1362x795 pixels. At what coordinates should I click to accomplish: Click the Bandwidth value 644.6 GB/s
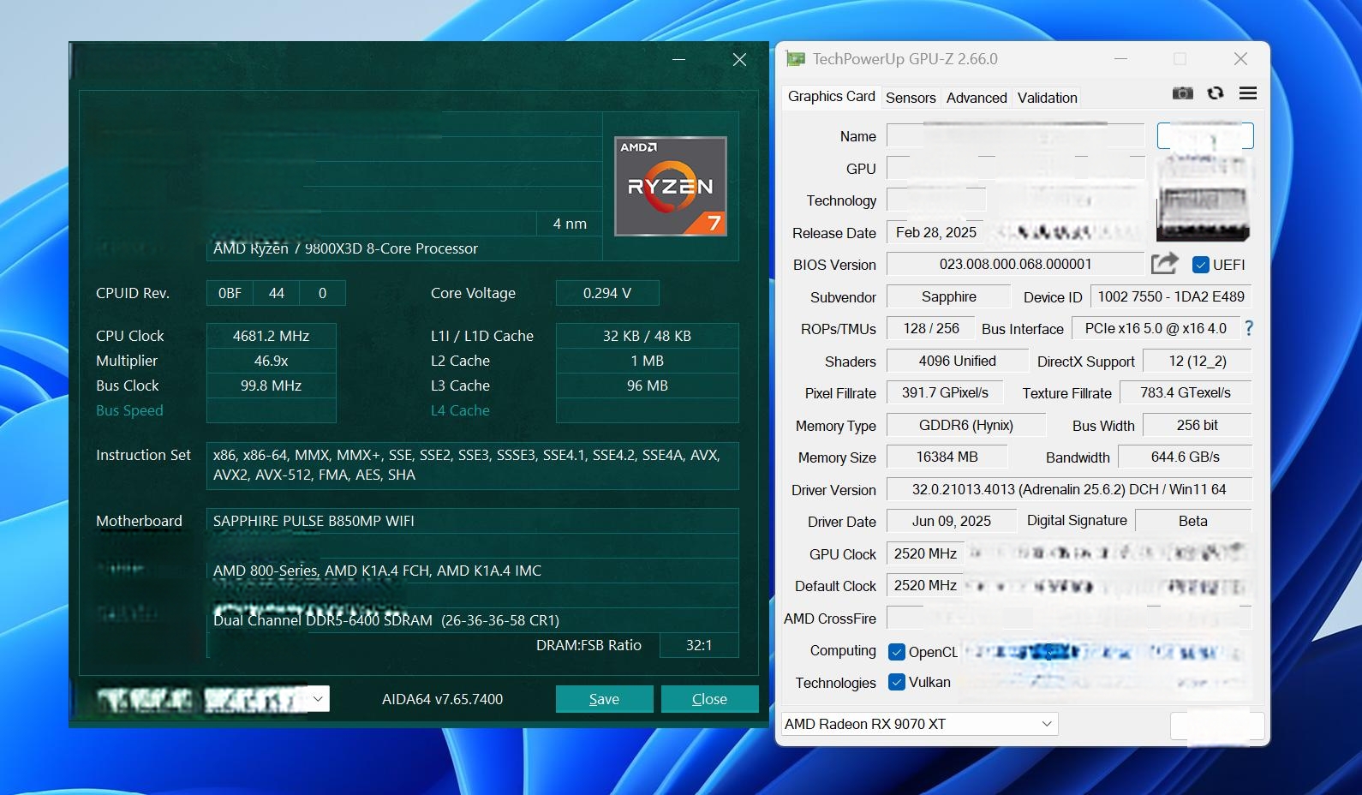point(1186,457)
